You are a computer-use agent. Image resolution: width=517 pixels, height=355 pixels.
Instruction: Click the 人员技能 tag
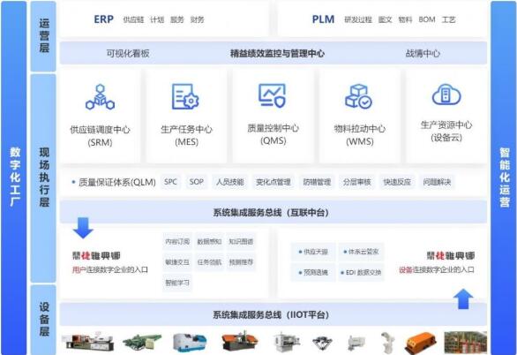pyautogui.click(x=229, y=182)
